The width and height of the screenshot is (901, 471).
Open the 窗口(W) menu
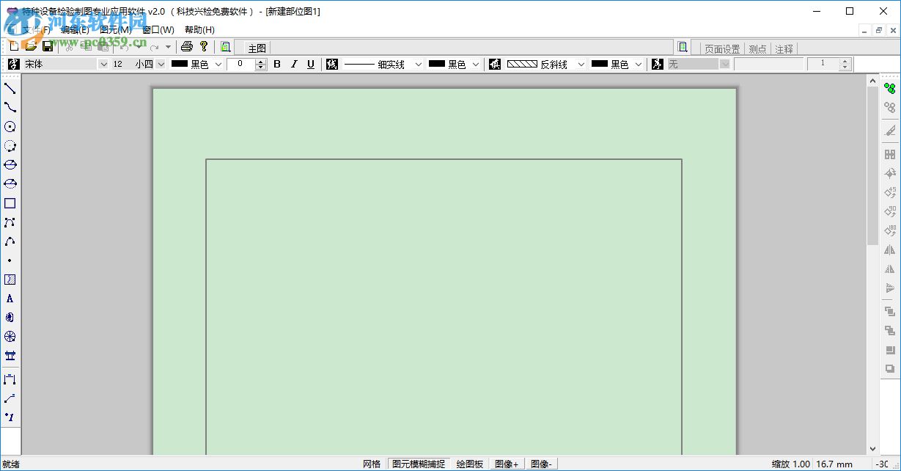[x=158, y=29]
